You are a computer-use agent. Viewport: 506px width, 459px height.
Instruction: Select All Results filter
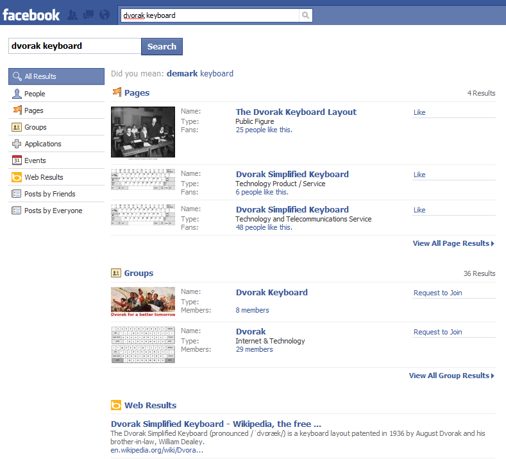56,76
